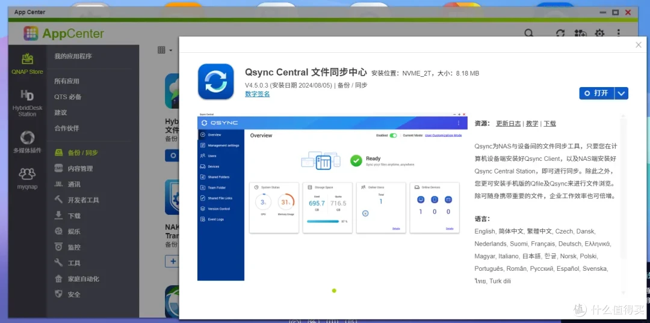Open QNAP Store in the sidebar
Viewport: 650px width, 323px height.
coord(27,63)
